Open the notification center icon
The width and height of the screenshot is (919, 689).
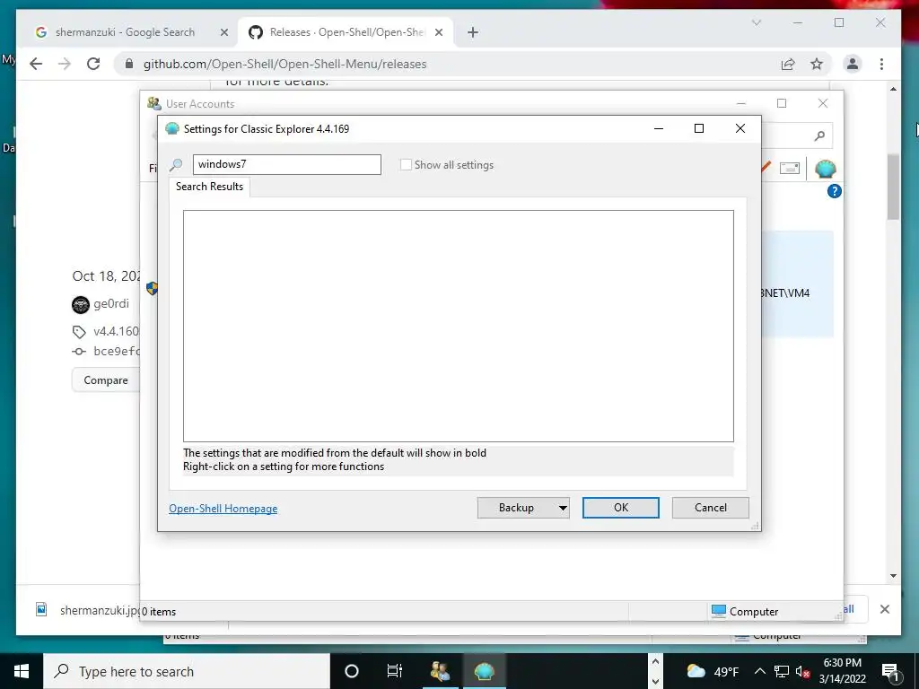click(890, 671)
